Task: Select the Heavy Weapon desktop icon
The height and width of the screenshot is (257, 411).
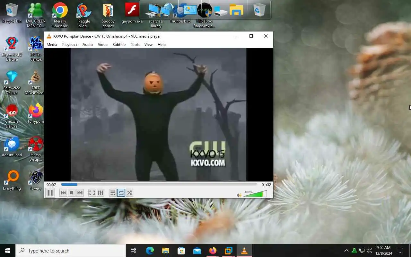Action: 36,149
